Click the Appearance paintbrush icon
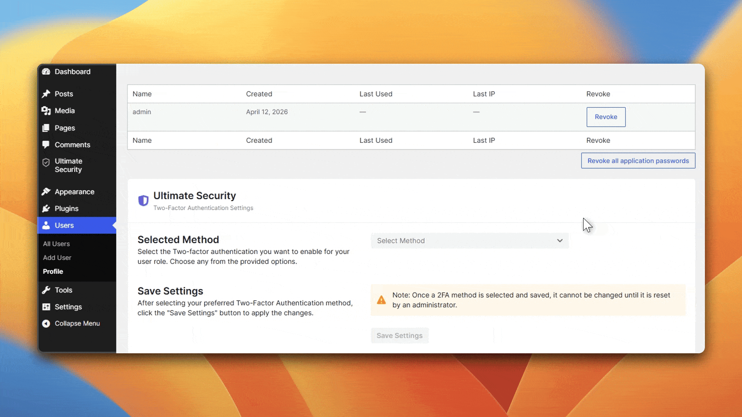Image resolution: width=742 pixels, height=417 pixels. click(x=46, y=192)
